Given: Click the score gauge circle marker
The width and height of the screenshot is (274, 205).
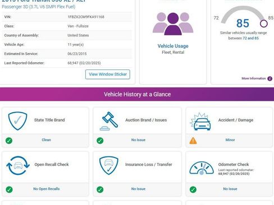Looking at the screenshot, I should click(x=263, y=24).
